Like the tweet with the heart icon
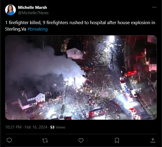Viewport: 162px width, 147px height. pyautogui.click(x=81, y=141)
